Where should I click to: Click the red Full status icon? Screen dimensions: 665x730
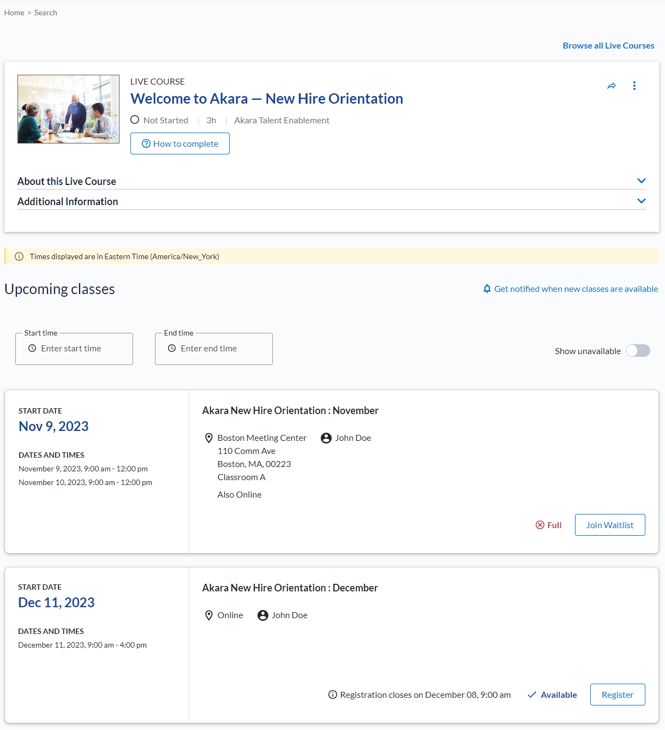click(x=540, y=525)
